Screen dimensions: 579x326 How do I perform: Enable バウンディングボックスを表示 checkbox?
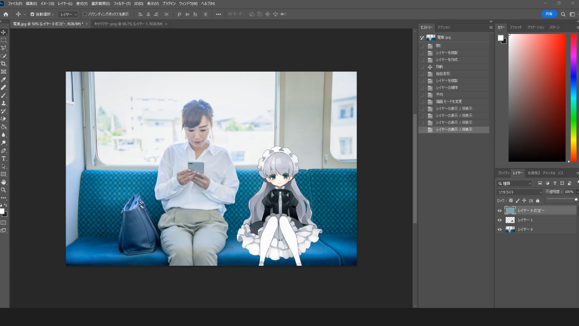point(85,14)
